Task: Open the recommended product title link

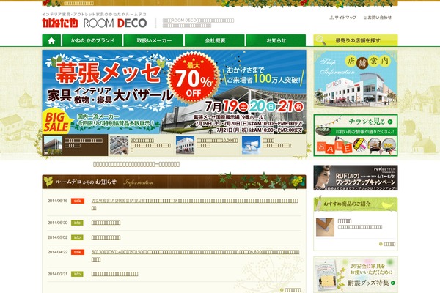Action: pos(345,221)
